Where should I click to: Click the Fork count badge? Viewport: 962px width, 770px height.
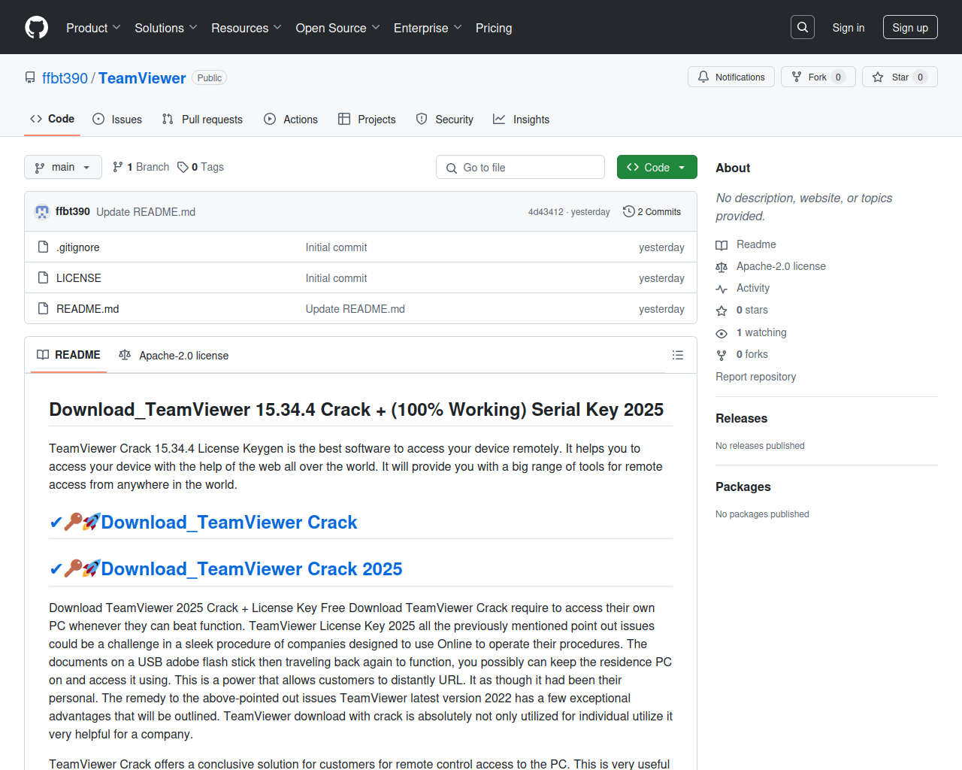(x=839, y=77)
